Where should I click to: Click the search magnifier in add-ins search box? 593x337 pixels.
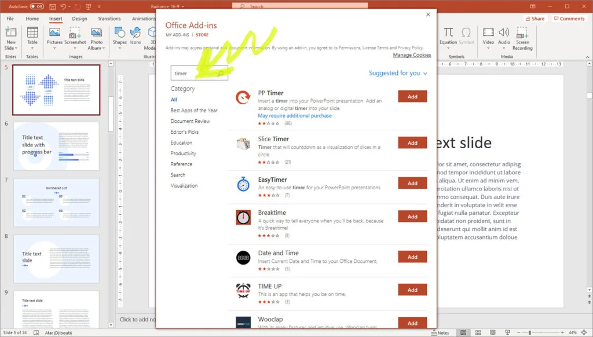tap(221, 74)
